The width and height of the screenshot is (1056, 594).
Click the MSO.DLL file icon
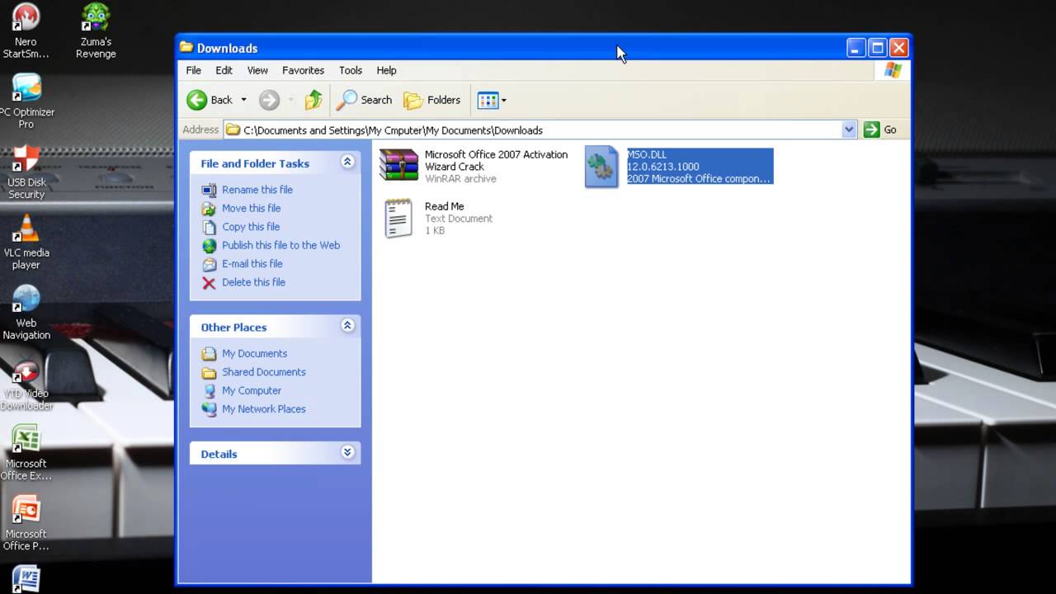601,167
